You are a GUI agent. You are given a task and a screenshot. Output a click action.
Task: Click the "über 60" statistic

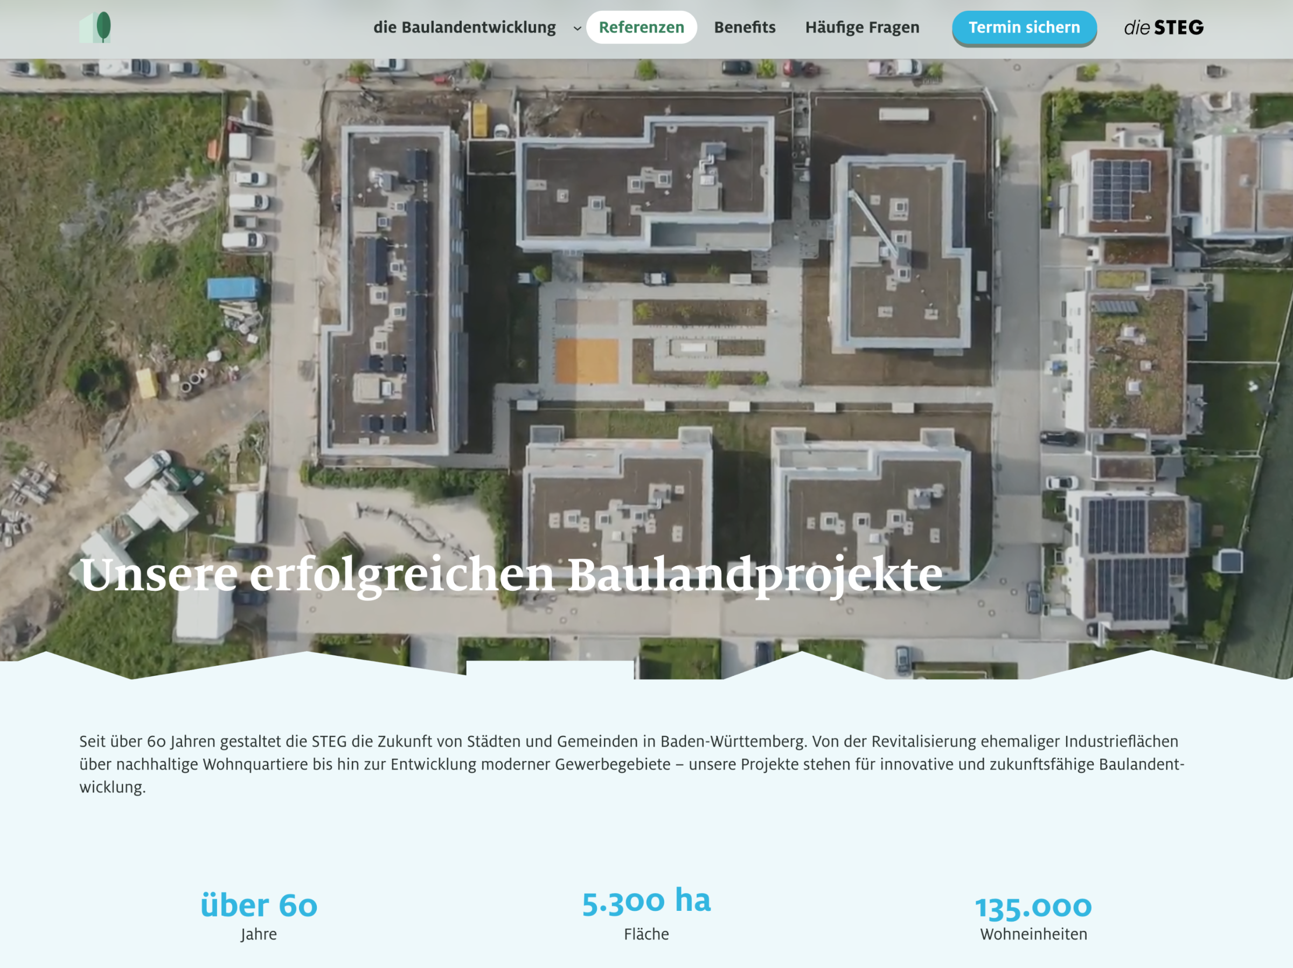(259, 904)
